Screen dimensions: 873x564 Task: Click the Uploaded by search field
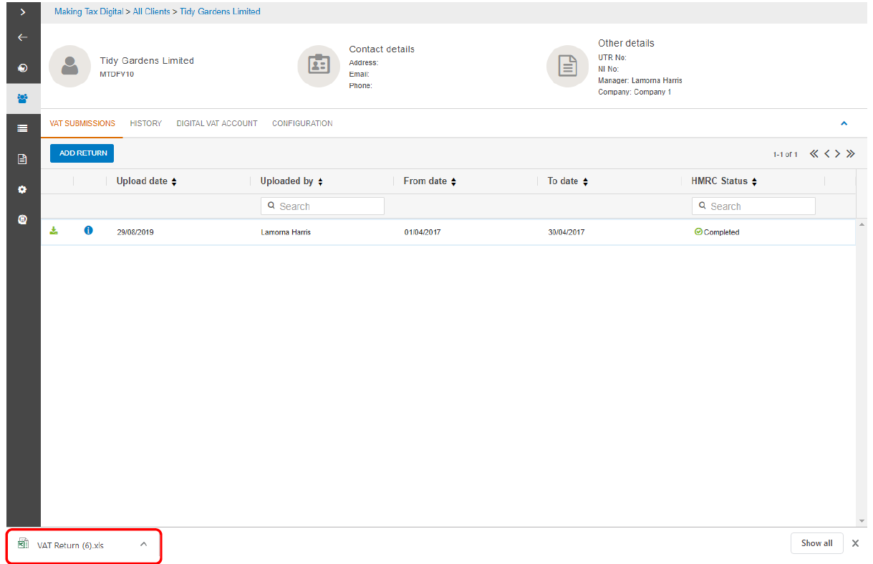coord(322,206)
